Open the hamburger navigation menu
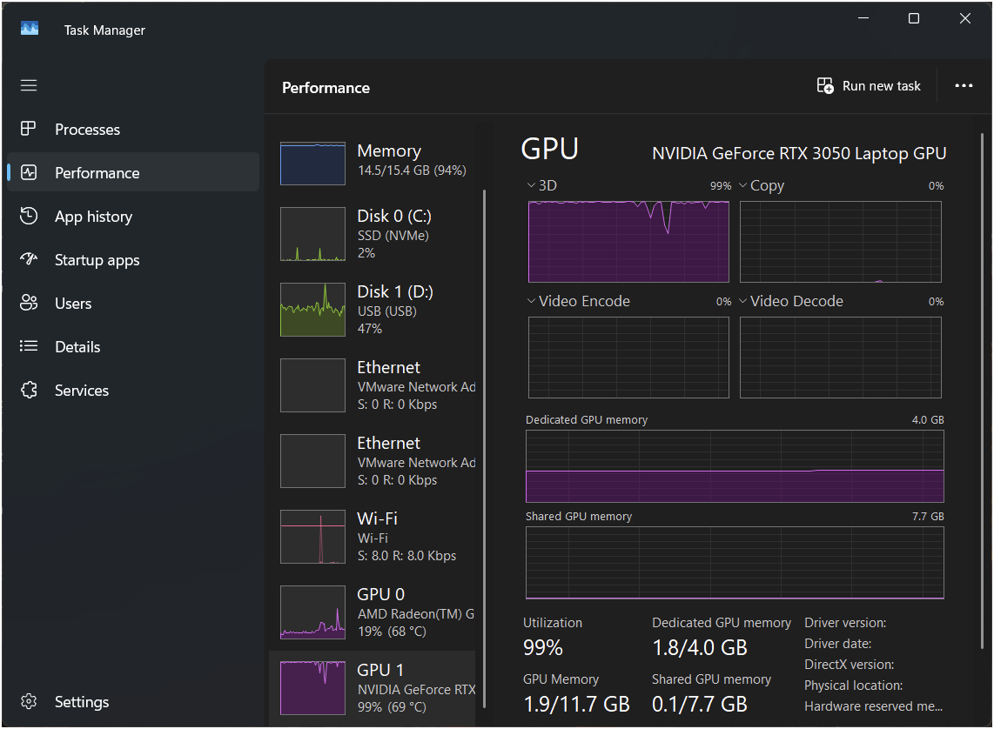The width and height of the screenshot is (994, 729). (29, 85)
